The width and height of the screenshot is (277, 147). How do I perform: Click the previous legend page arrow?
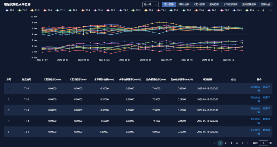tap(263, 10)
